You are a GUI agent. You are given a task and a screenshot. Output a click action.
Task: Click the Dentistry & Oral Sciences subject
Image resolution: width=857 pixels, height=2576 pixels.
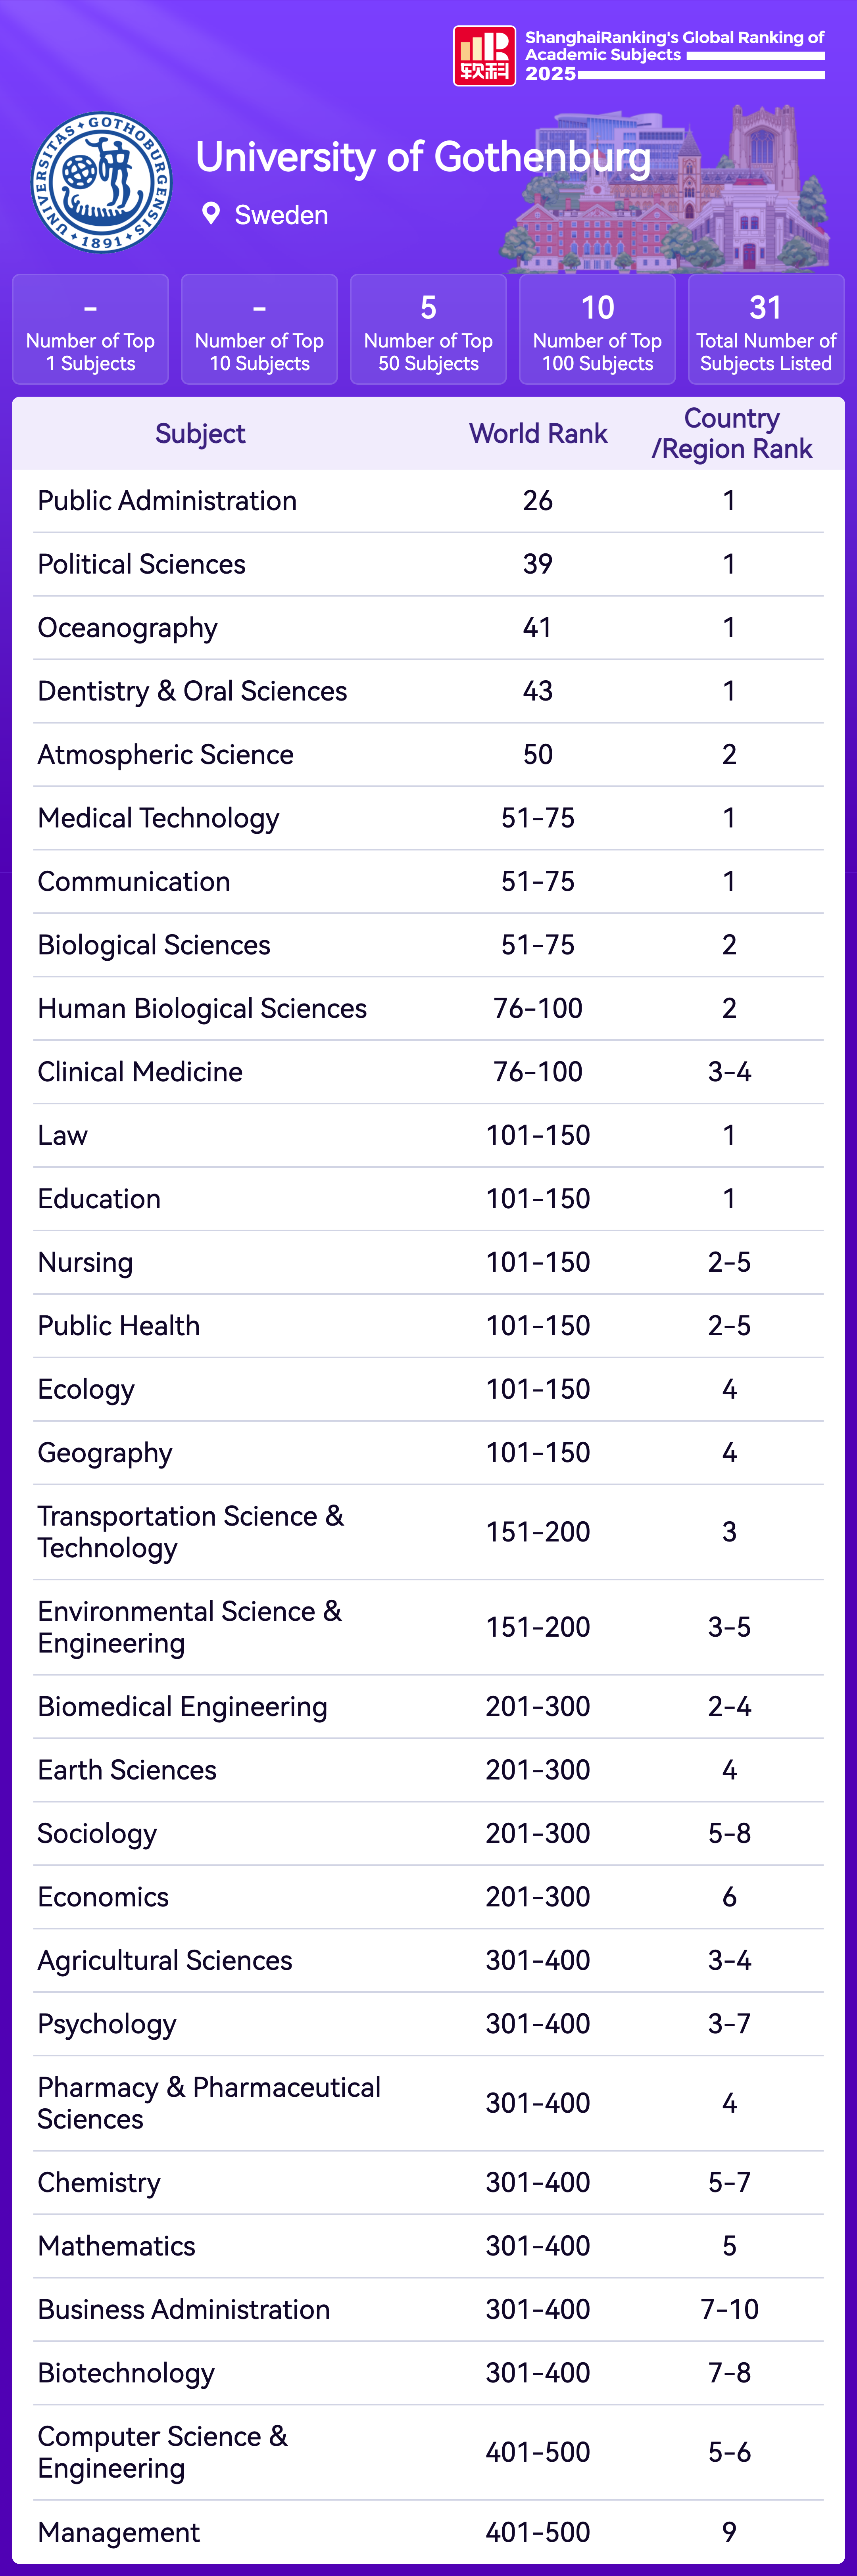click(x=192, y=691)
